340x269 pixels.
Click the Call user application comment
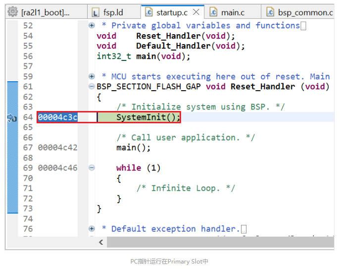(186, 137)
